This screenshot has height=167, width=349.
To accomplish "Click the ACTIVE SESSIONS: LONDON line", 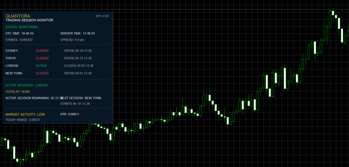I will (x=26, y=85).
